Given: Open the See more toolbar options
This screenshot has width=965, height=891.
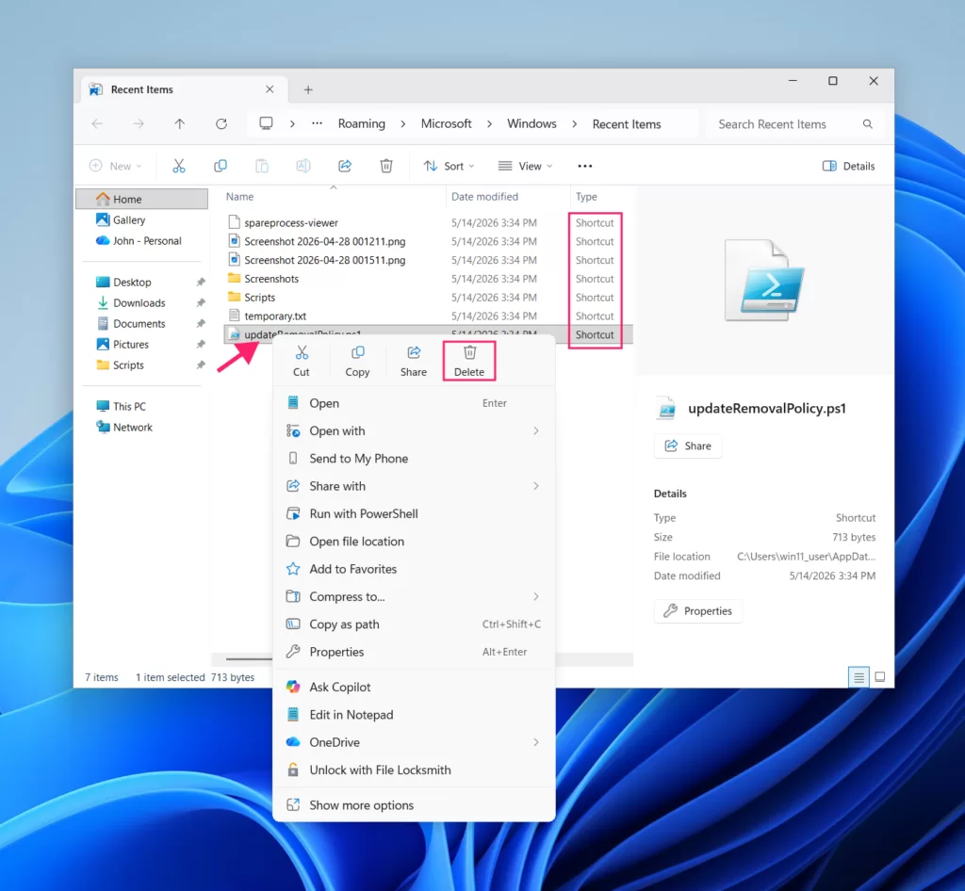Looking at the screenshot, I should pos(584,166).
